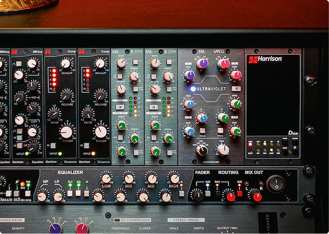This screenshot has height=234, width=329.
Task: Click the knee button beside RATIO on the left E-DYN
Action: [x=135, y=62]
